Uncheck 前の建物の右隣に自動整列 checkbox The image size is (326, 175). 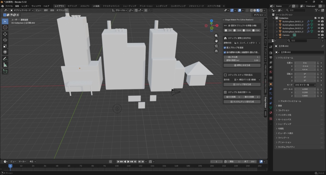[x=225, y=52]
